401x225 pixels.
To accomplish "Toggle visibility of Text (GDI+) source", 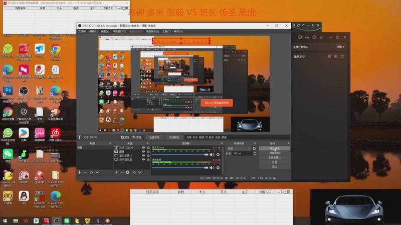I will 143,147.
